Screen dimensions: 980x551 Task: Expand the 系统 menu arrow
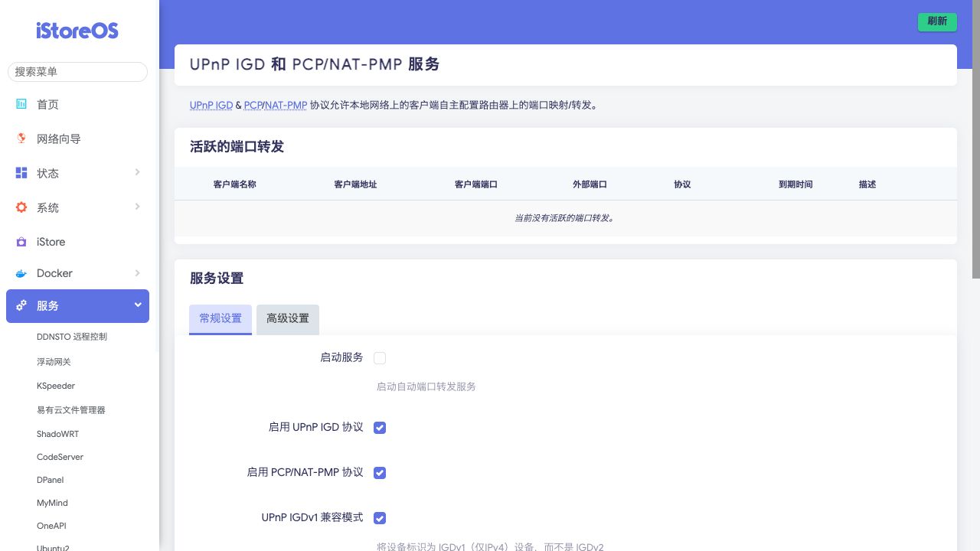tap(137, 207)
